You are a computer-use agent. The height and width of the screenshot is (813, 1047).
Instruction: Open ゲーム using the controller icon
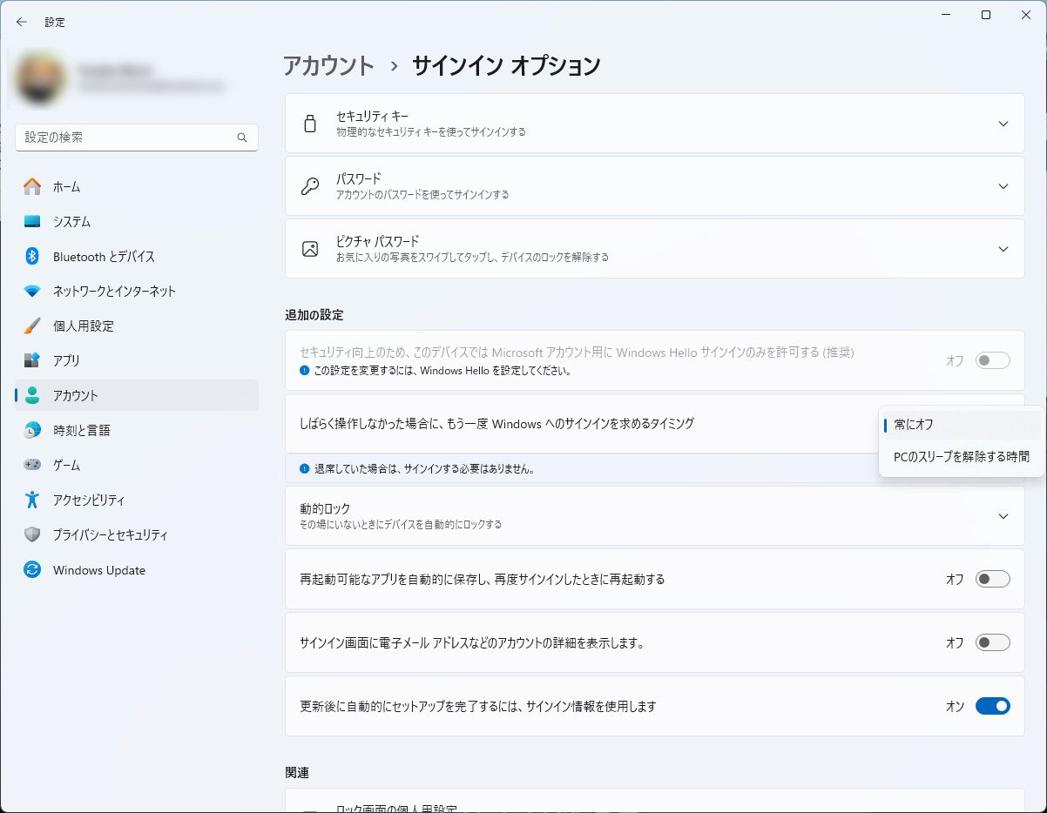[x=32, y=465]
